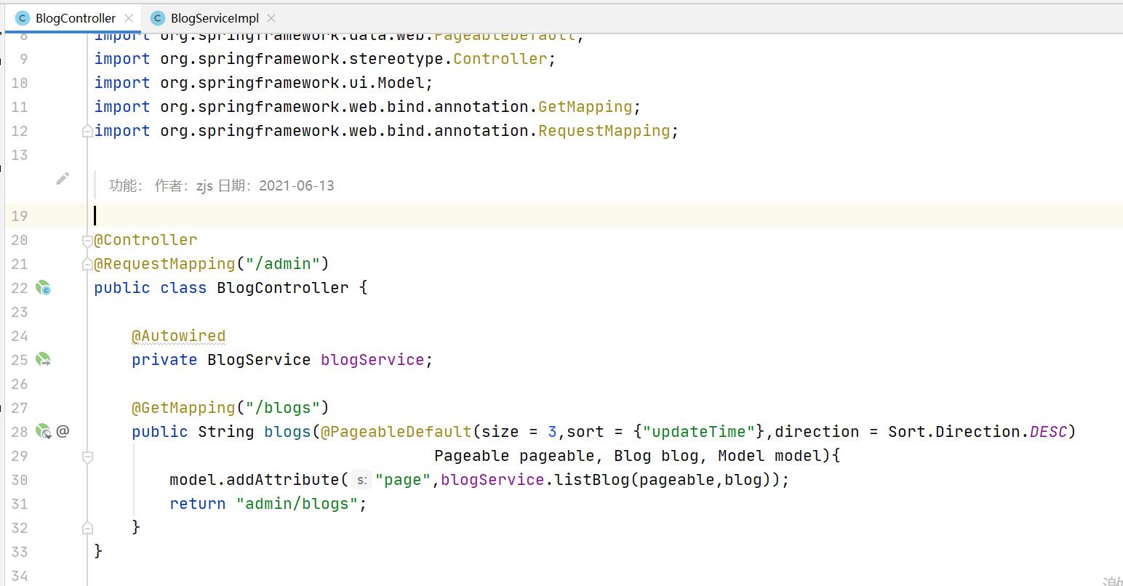Click the BlogController class name in declaration
Screen dimensions: 1123x586
coord(283,288)
